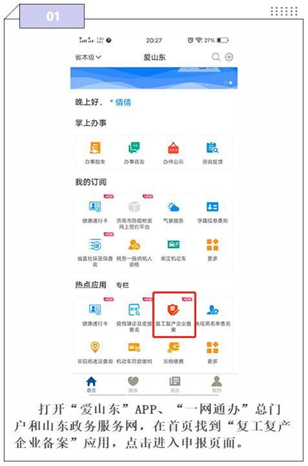Screen dimensions: 308x466
Task: Tap the 办件公示 red icon
Action: coord(173,148)
